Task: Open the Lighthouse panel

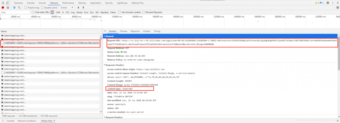Action: [x=122, y=3]
